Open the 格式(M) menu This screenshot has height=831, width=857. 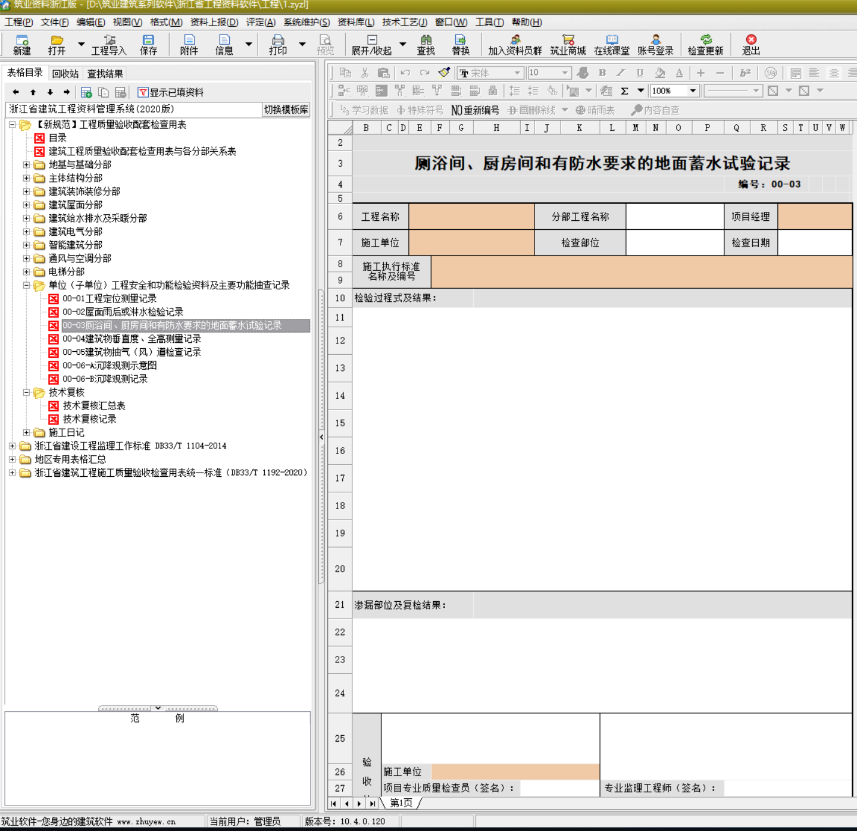tap(166, 22)
